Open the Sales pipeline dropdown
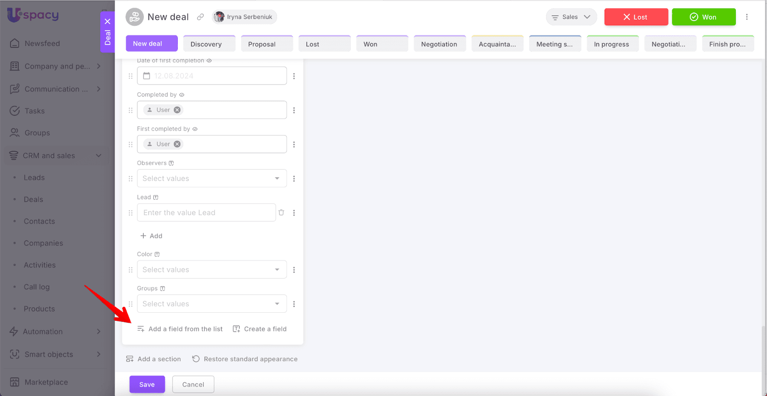Image resolution: width=767 pixels, height=396 pixels. (x=571, y=17)
